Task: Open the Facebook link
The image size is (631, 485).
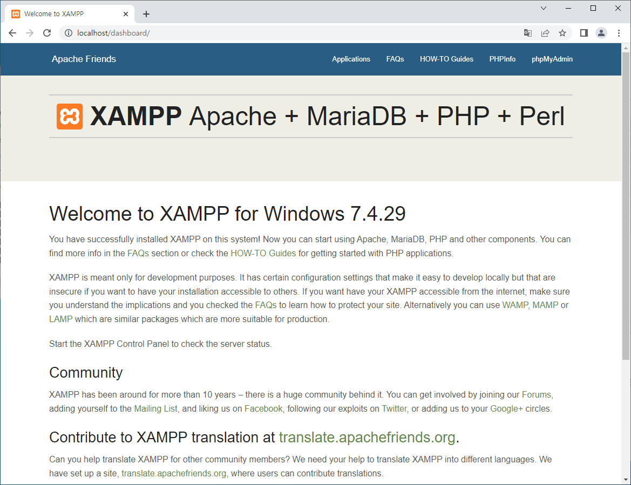Action: point(263,409)
